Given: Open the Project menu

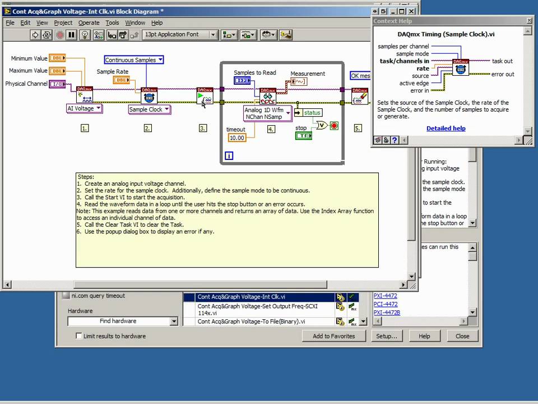Looking at the screenshot, I should pos(63,22).
